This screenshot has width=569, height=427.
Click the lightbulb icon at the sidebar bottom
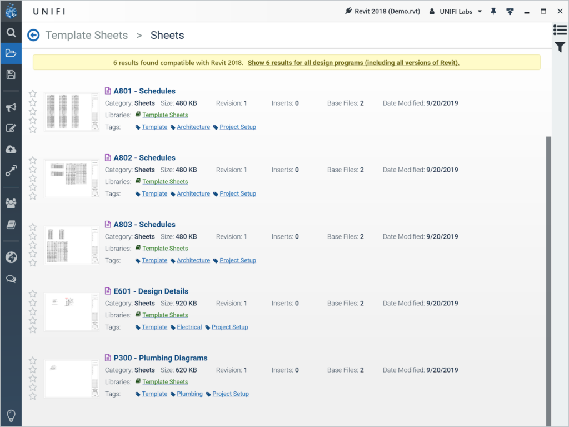(x=11, y=415)
